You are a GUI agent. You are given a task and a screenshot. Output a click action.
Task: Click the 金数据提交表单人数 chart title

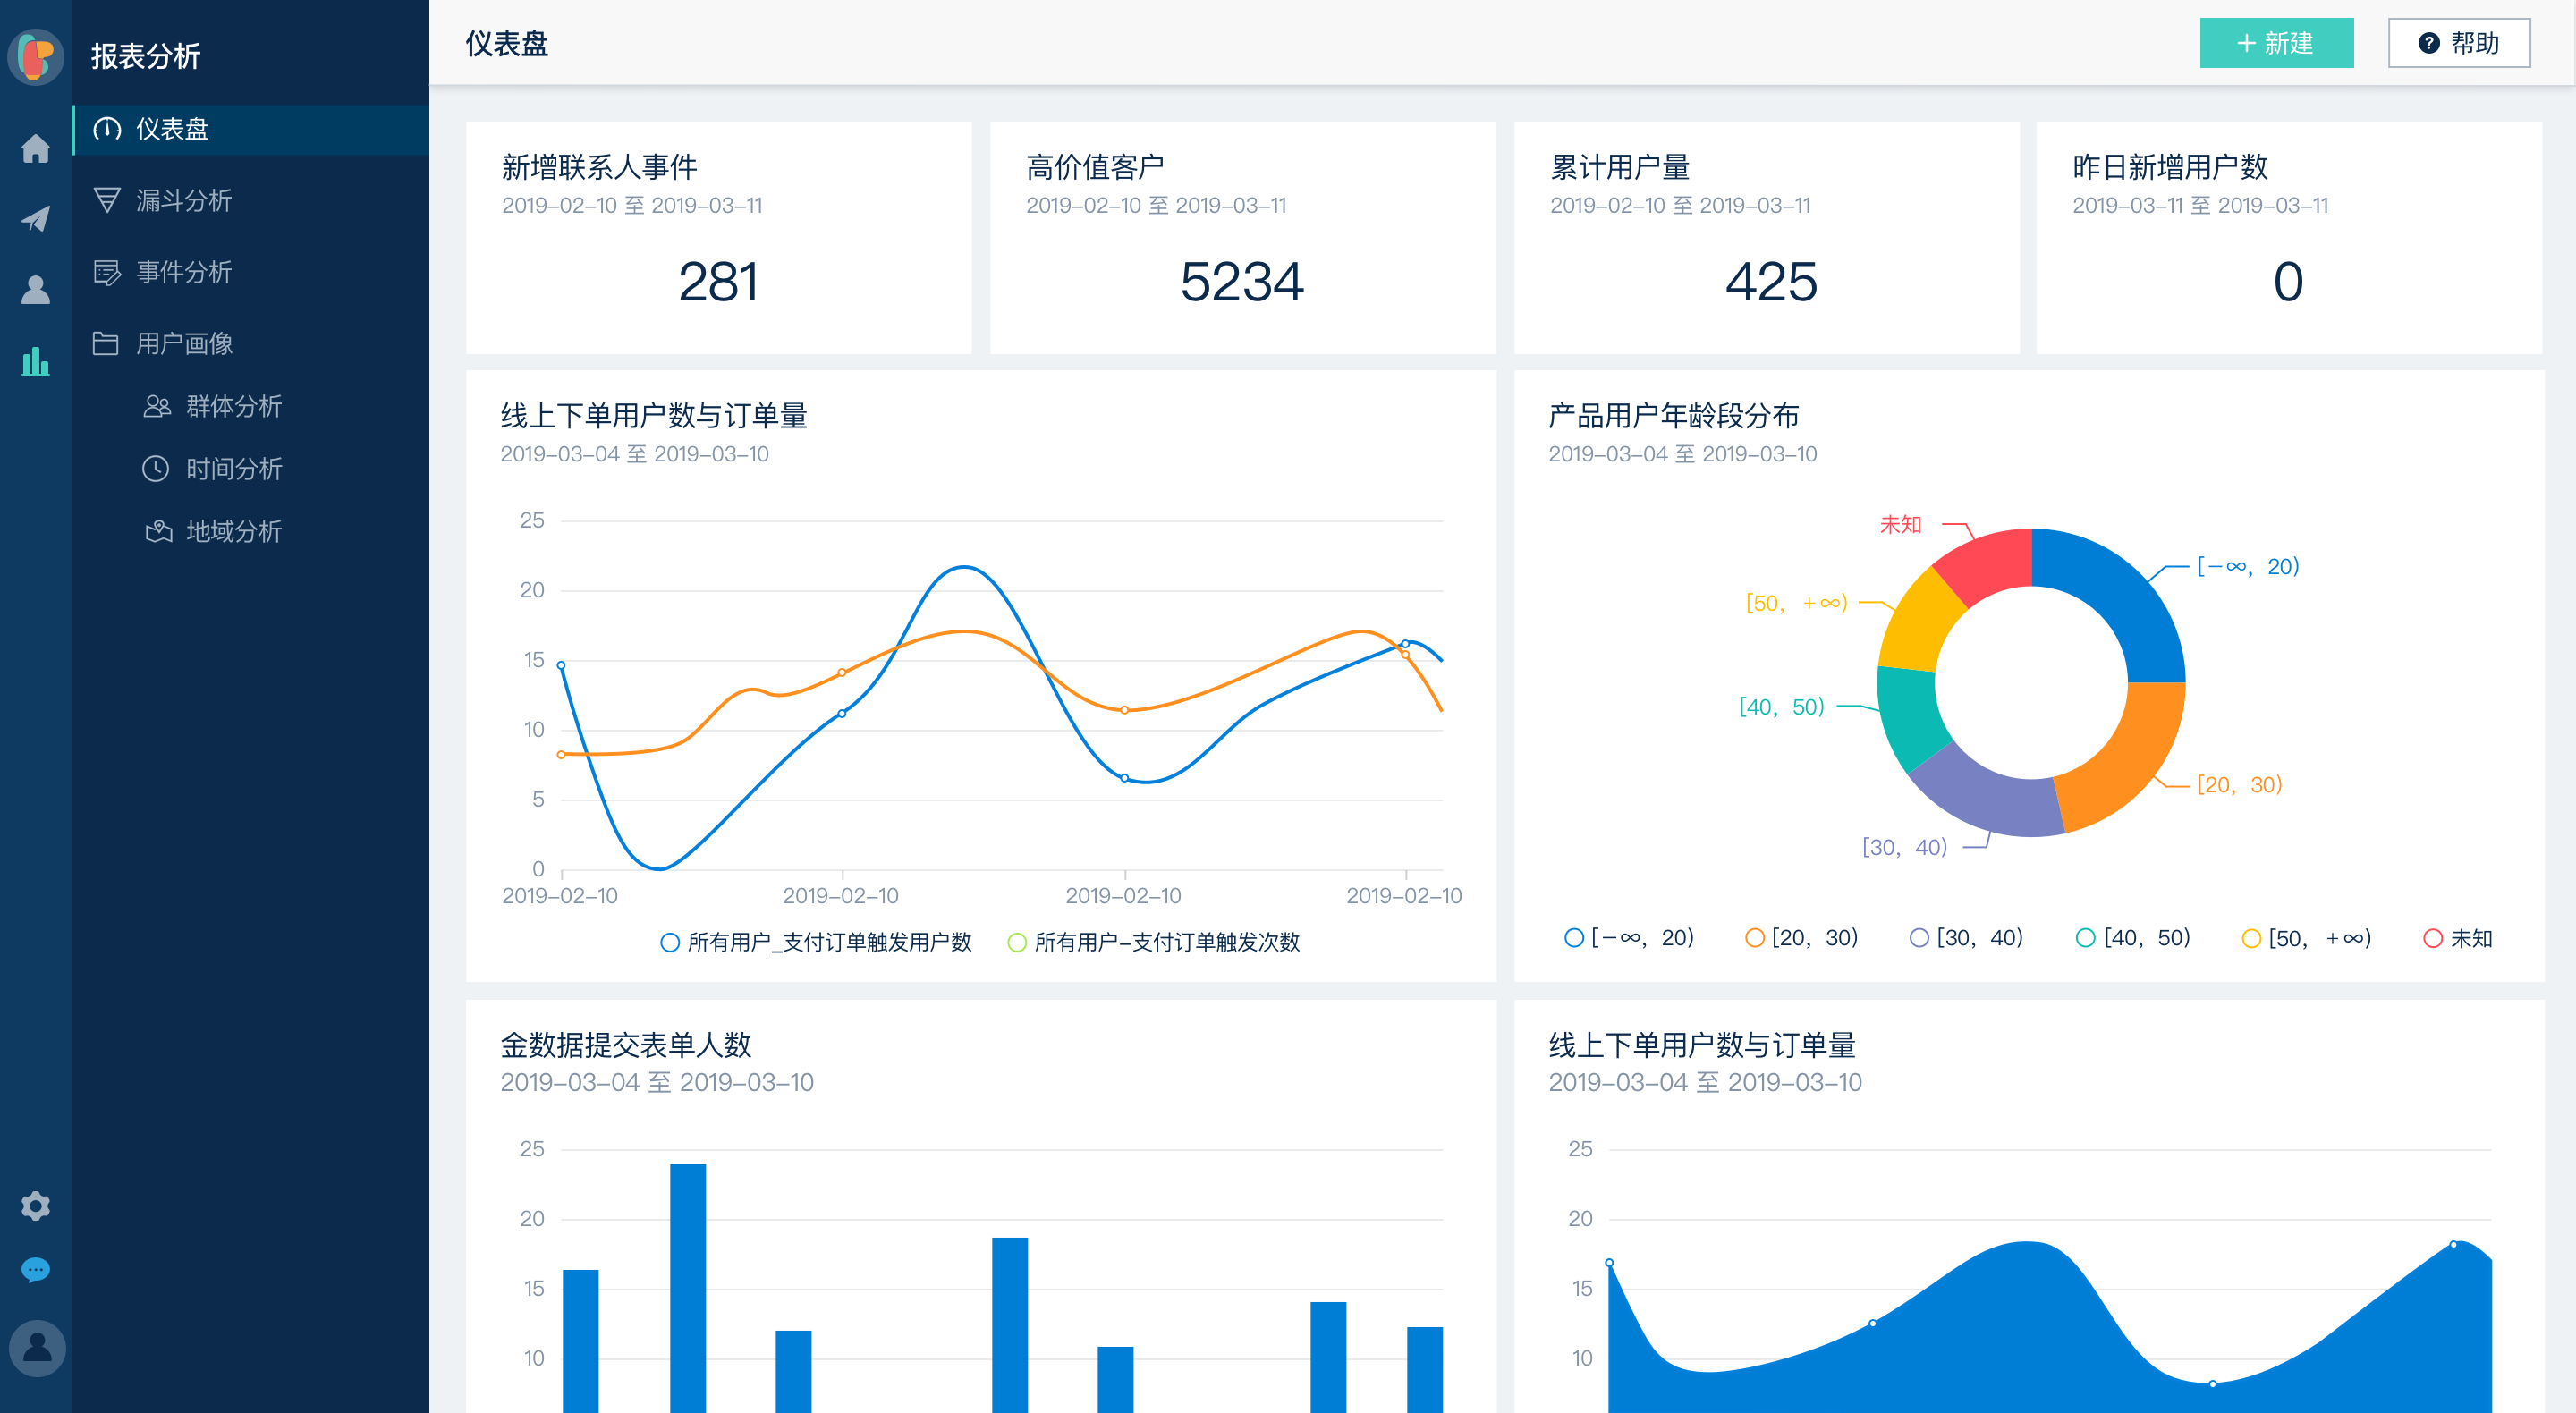(x=626, y=1045)
